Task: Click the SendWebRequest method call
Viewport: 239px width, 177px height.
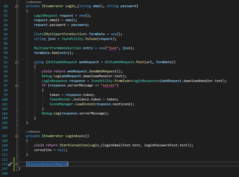Action: coord(107,71)
